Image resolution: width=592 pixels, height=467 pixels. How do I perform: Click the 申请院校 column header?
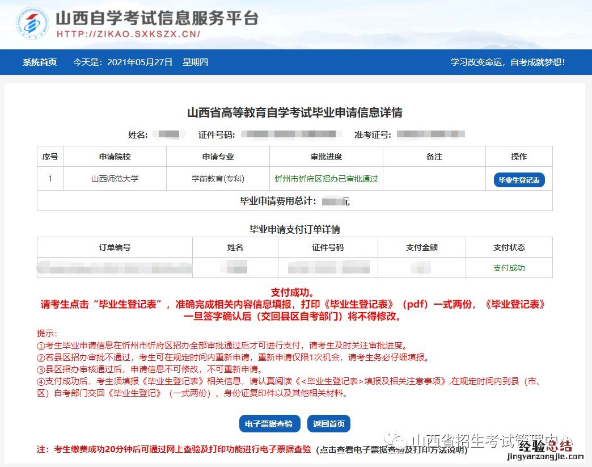pyautogui.click(x=115, y=157)
